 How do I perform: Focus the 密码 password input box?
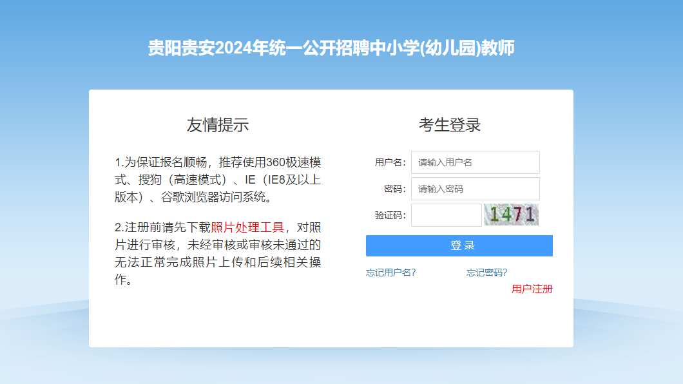coord(475,189)
